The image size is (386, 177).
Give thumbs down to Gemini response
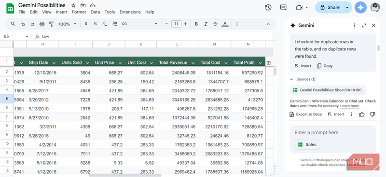372,114
